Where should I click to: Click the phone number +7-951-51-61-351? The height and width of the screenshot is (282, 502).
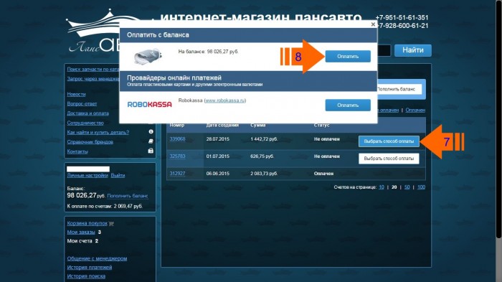402,18
